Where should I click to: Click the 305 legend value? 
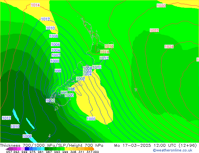73,152
